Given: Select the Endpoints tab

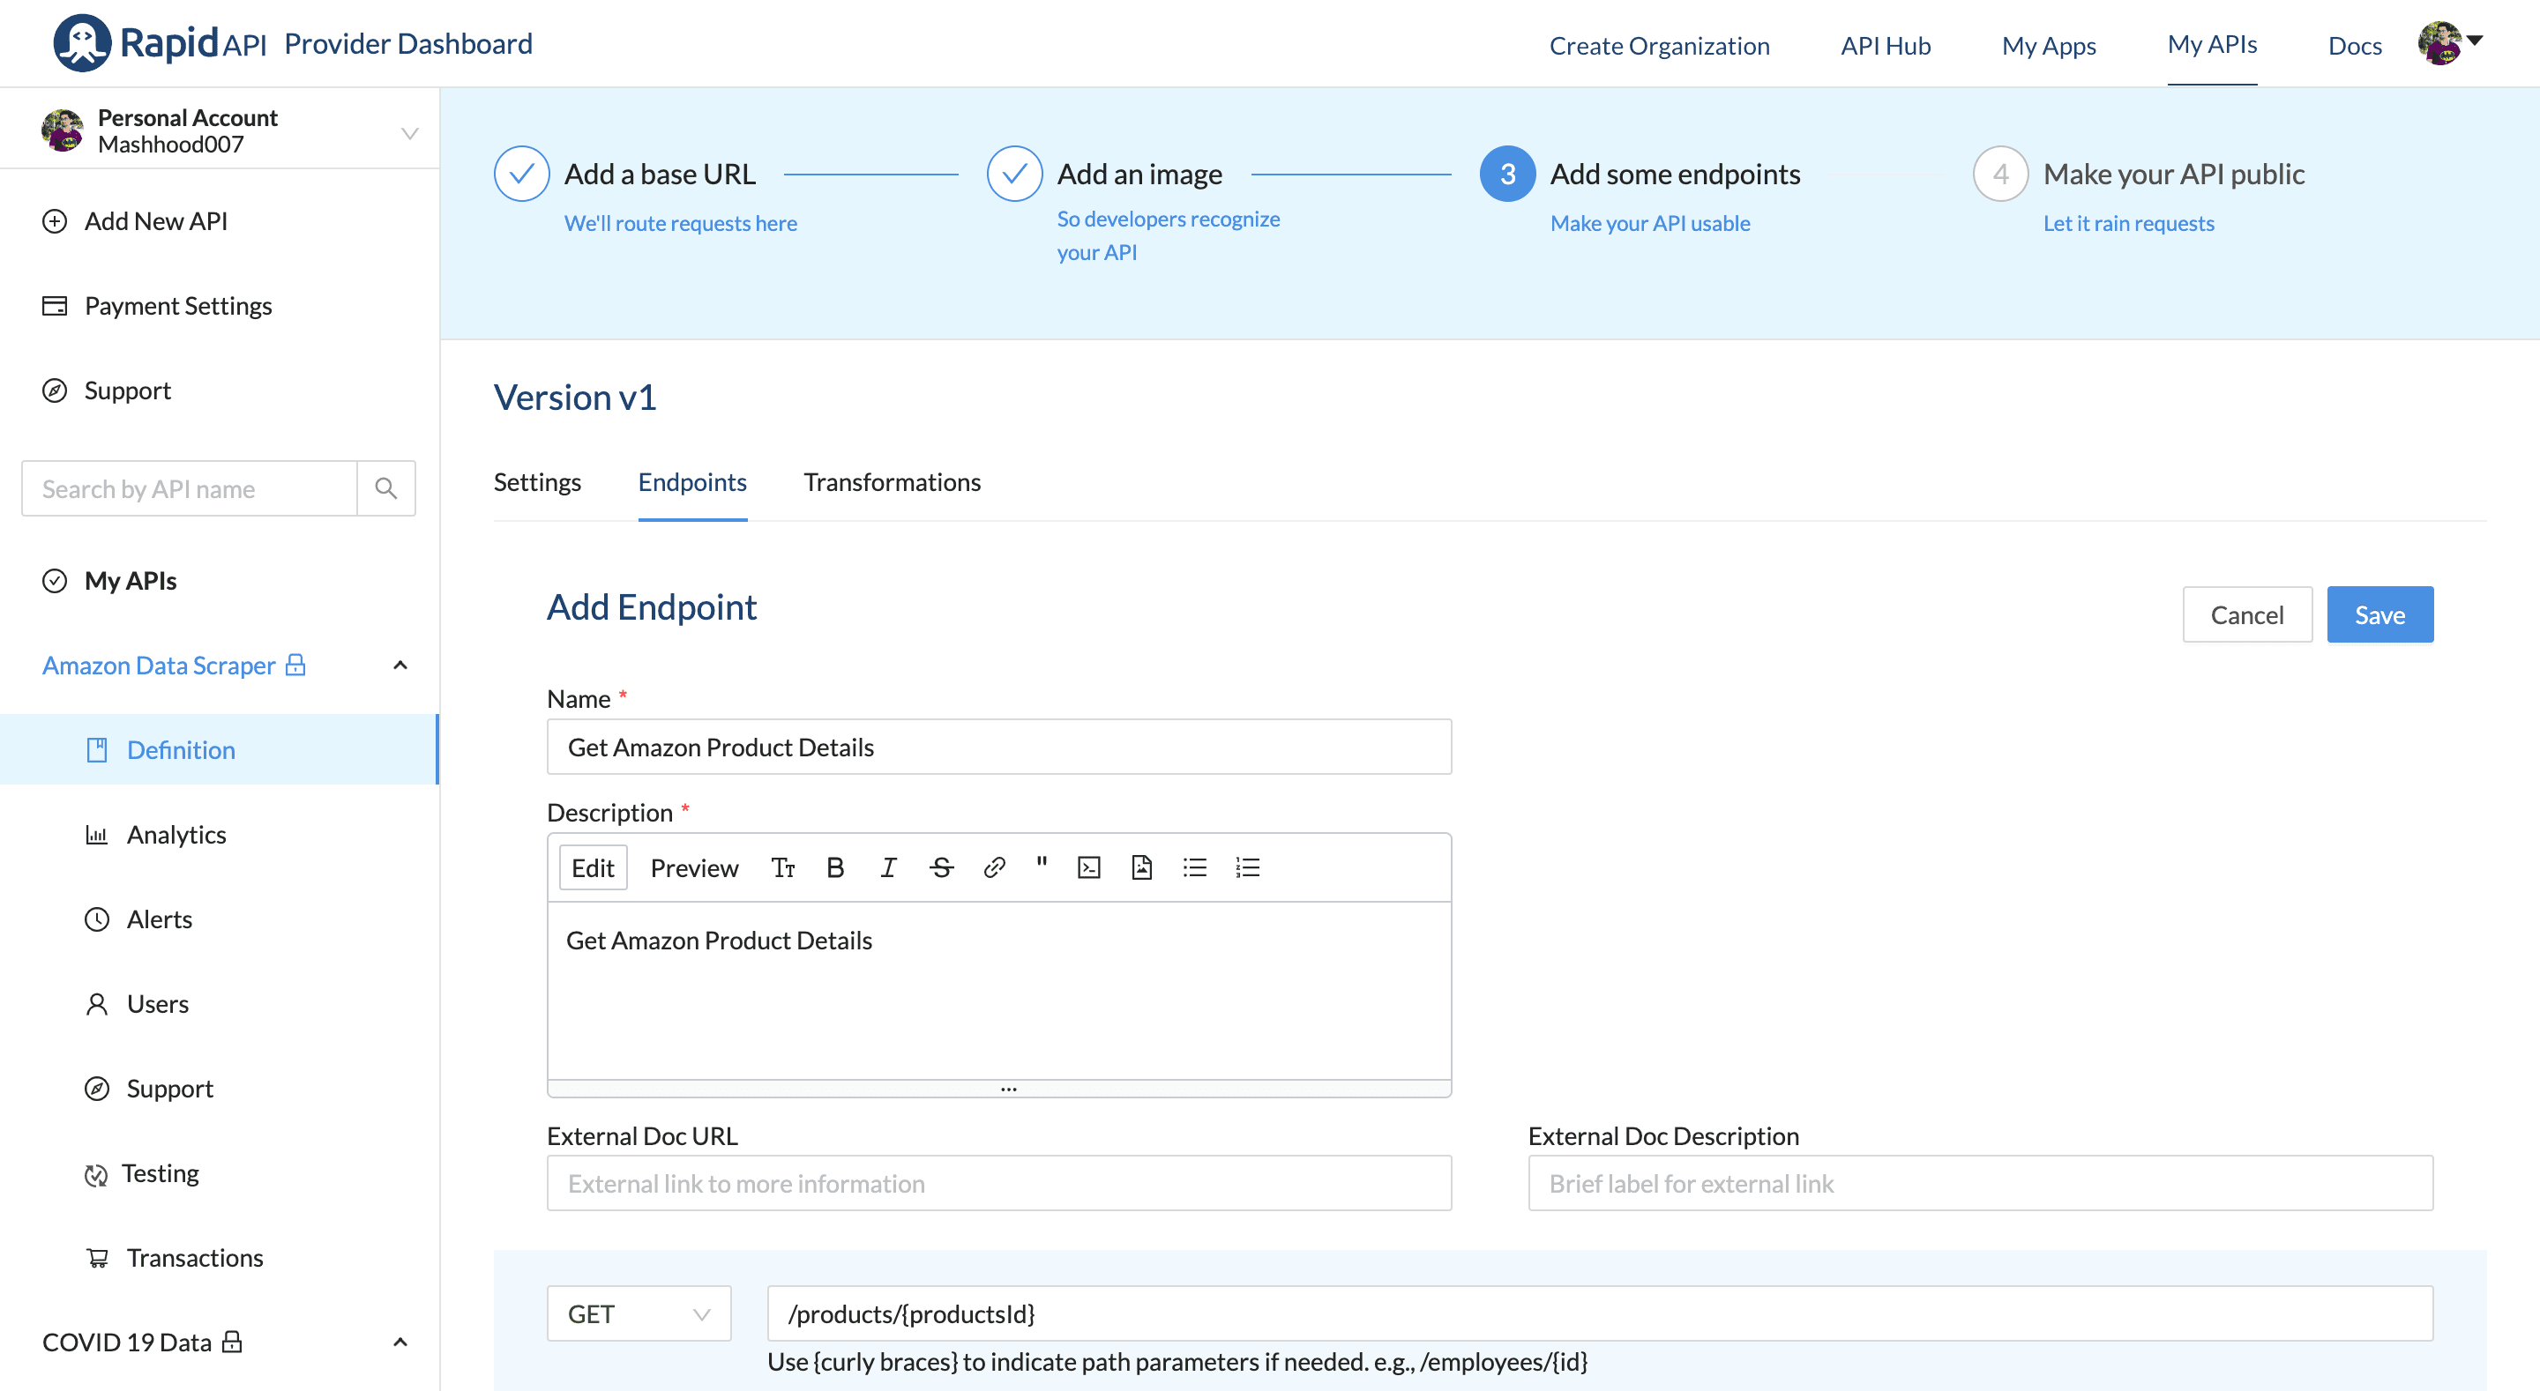Looking at the screenshot, I should 692,481.
